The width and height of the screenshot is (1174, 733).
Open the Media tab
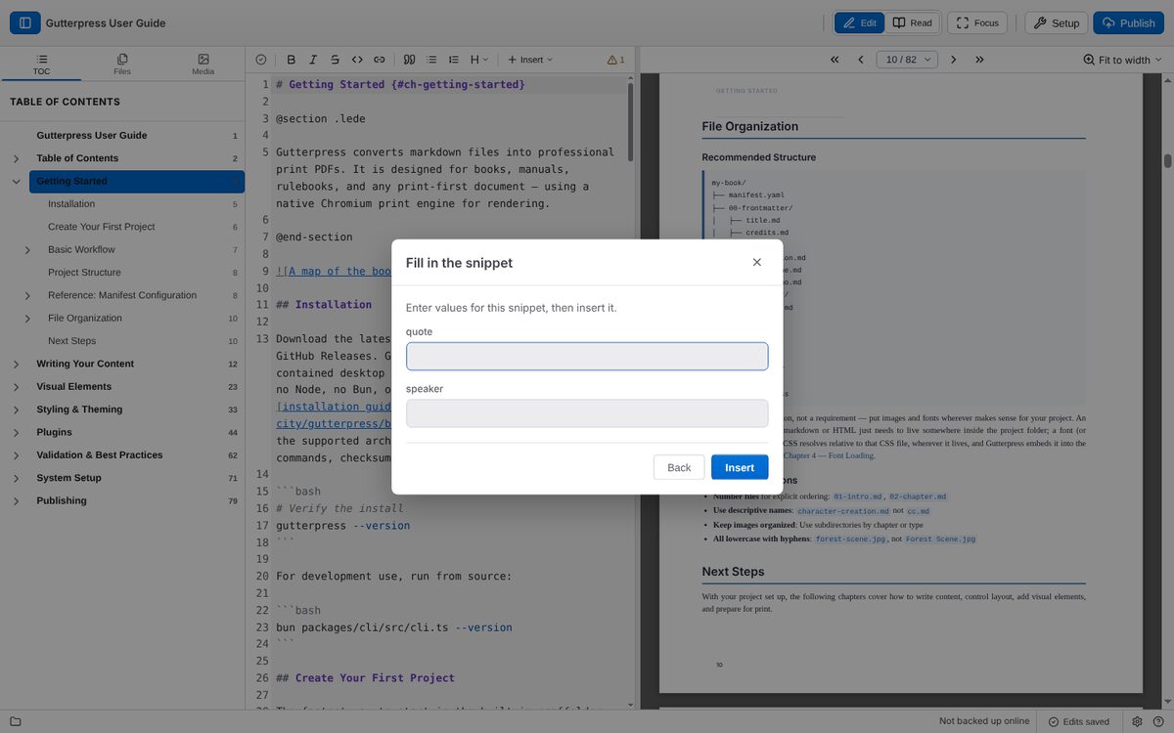tap(203, 65)
